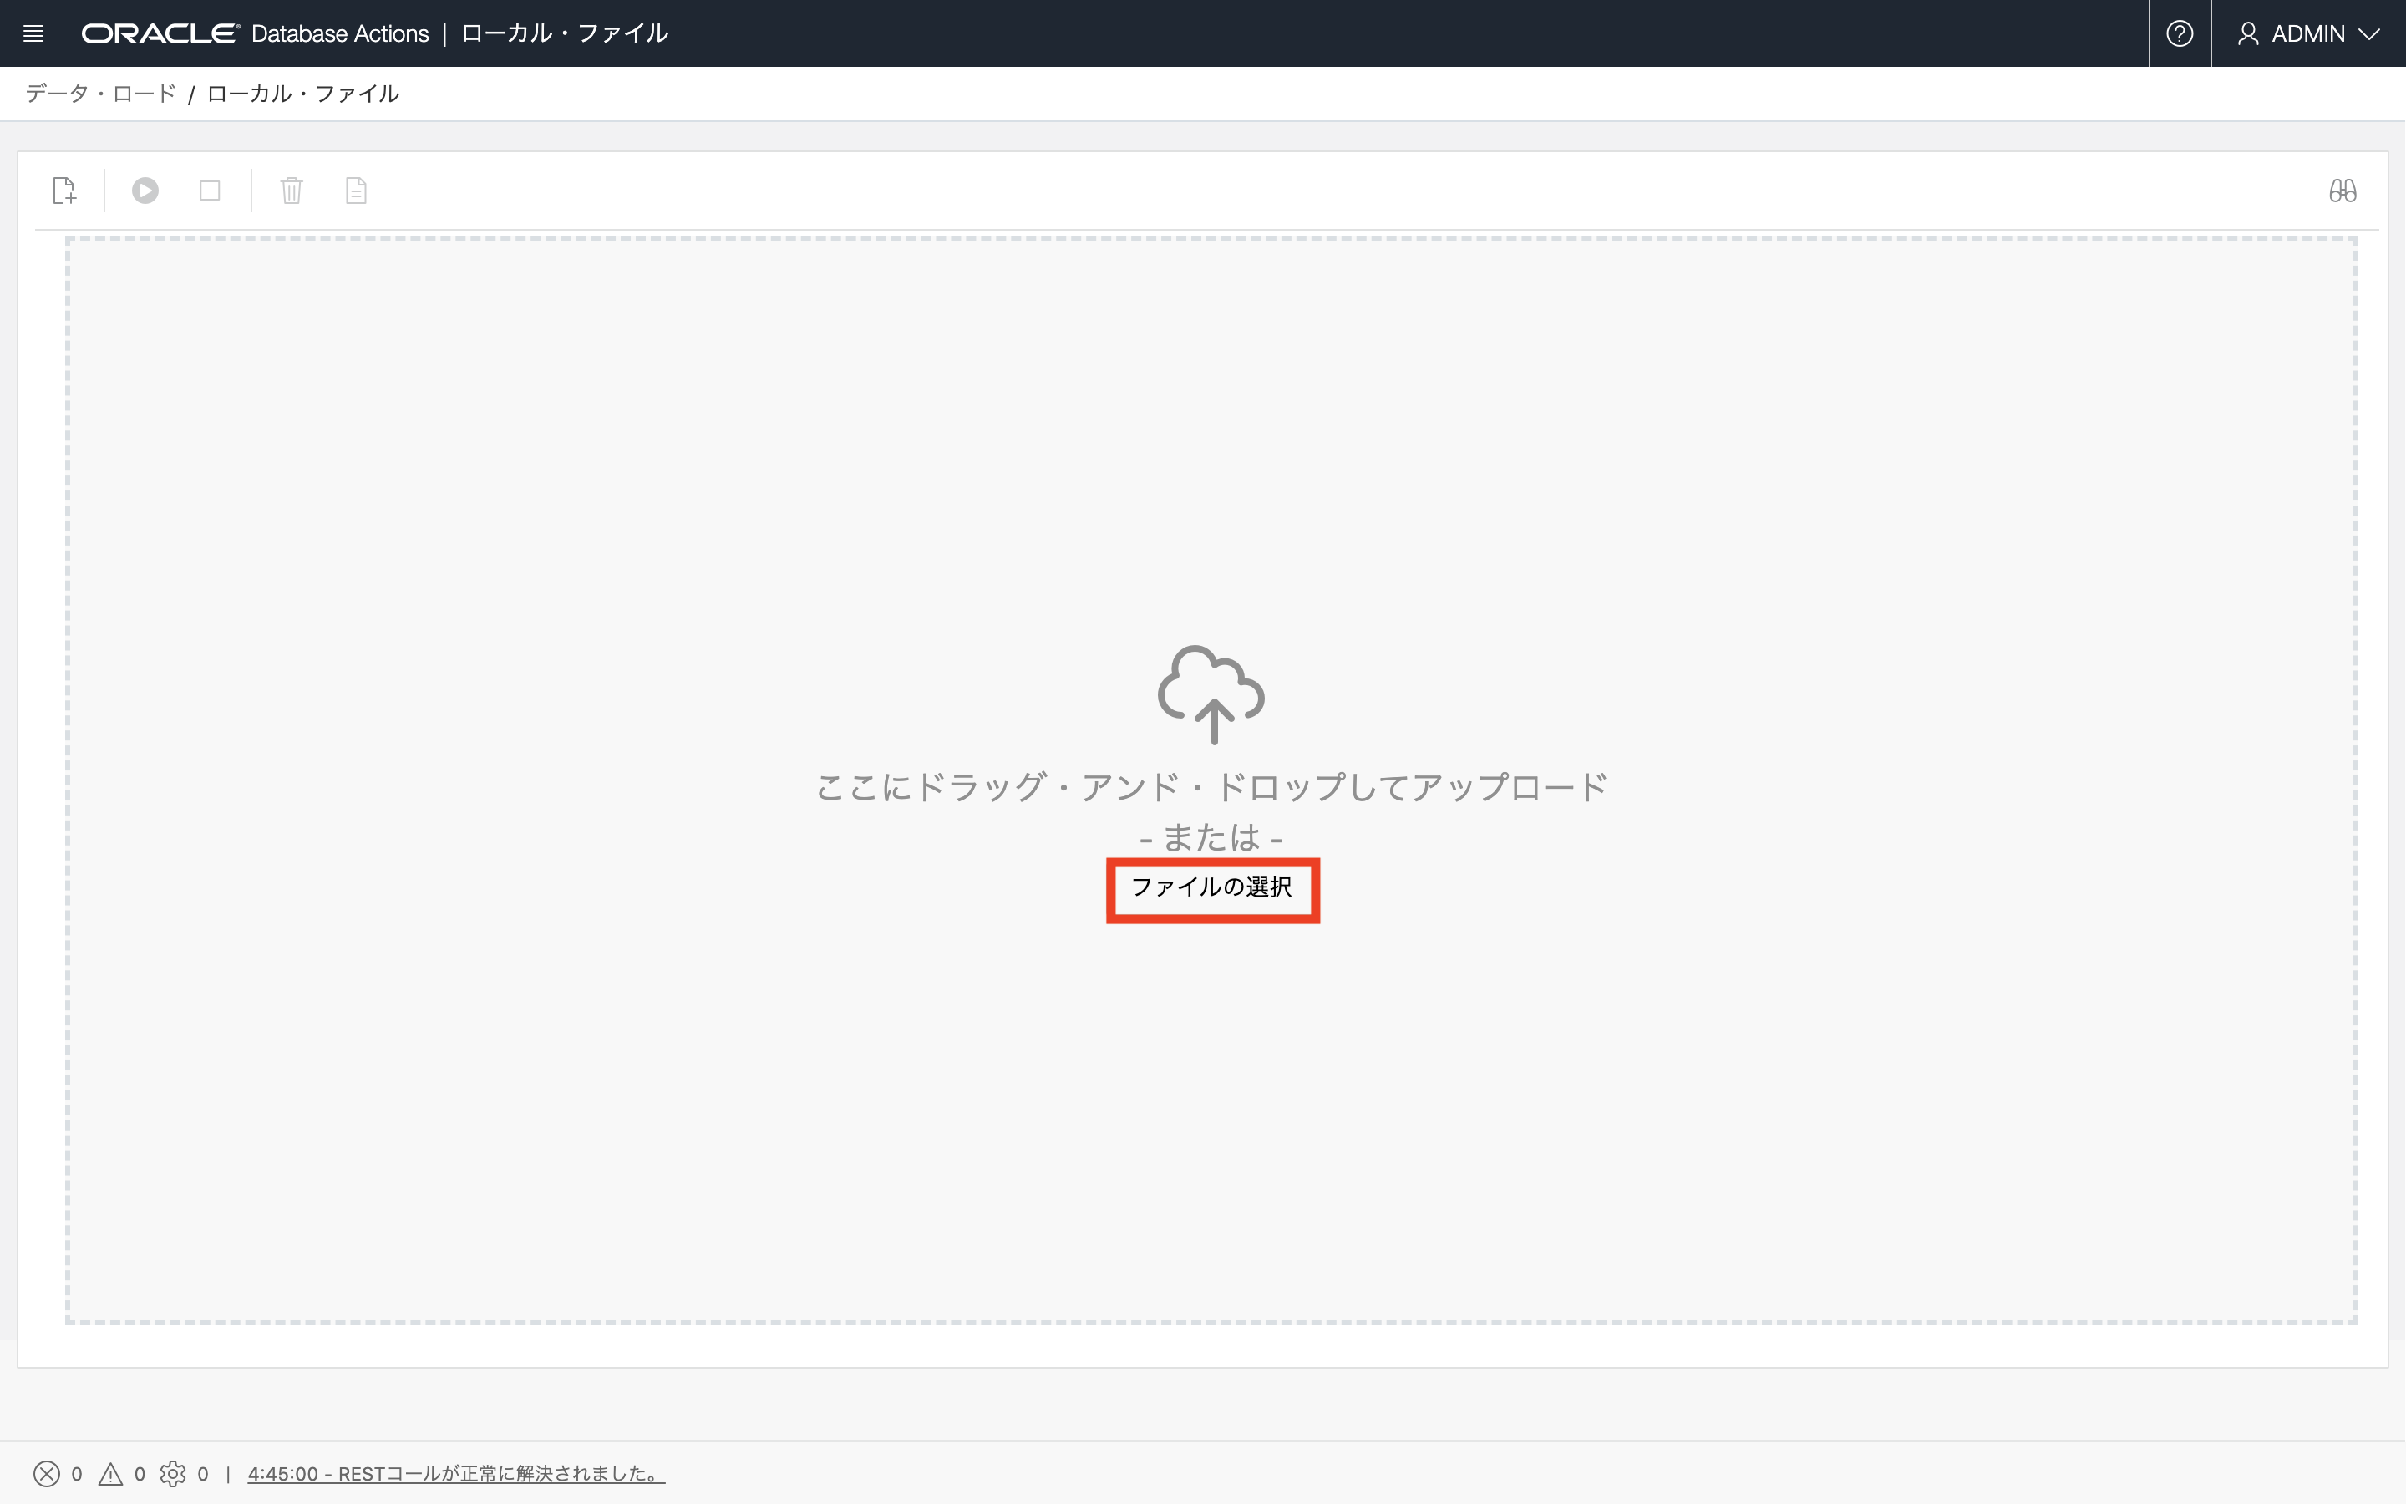Viewport: 2406px width, 1504px height.
Task: Add a new local file to load
Action: point(63,190)
